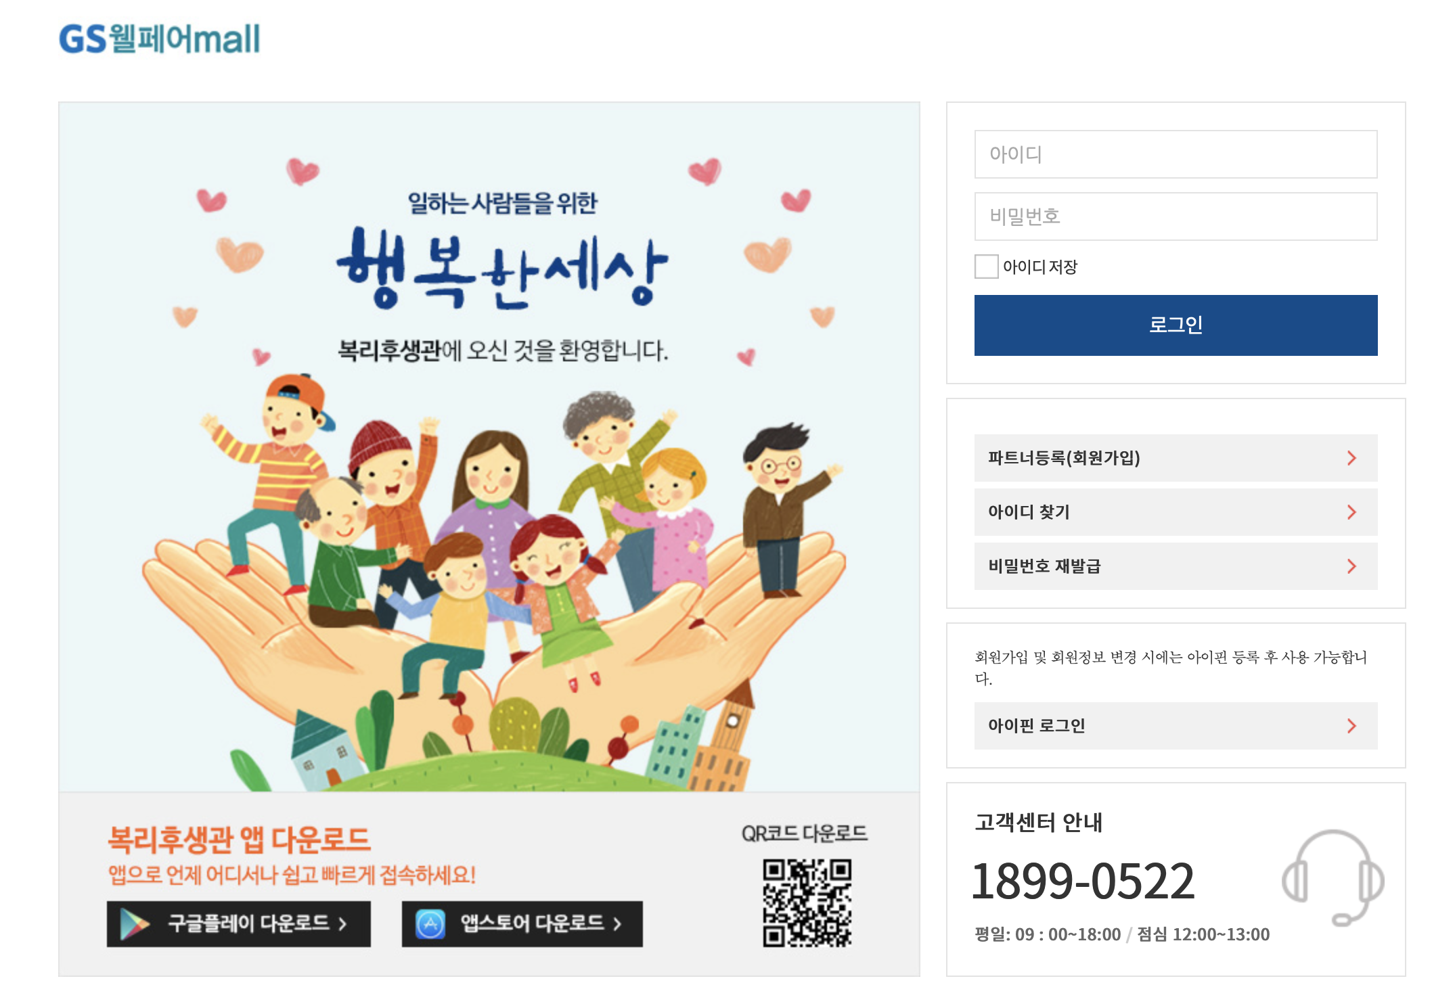Screen dimensions: 1432x1008
Task: Click the App Store icon
Action: (x=430, y=924)
